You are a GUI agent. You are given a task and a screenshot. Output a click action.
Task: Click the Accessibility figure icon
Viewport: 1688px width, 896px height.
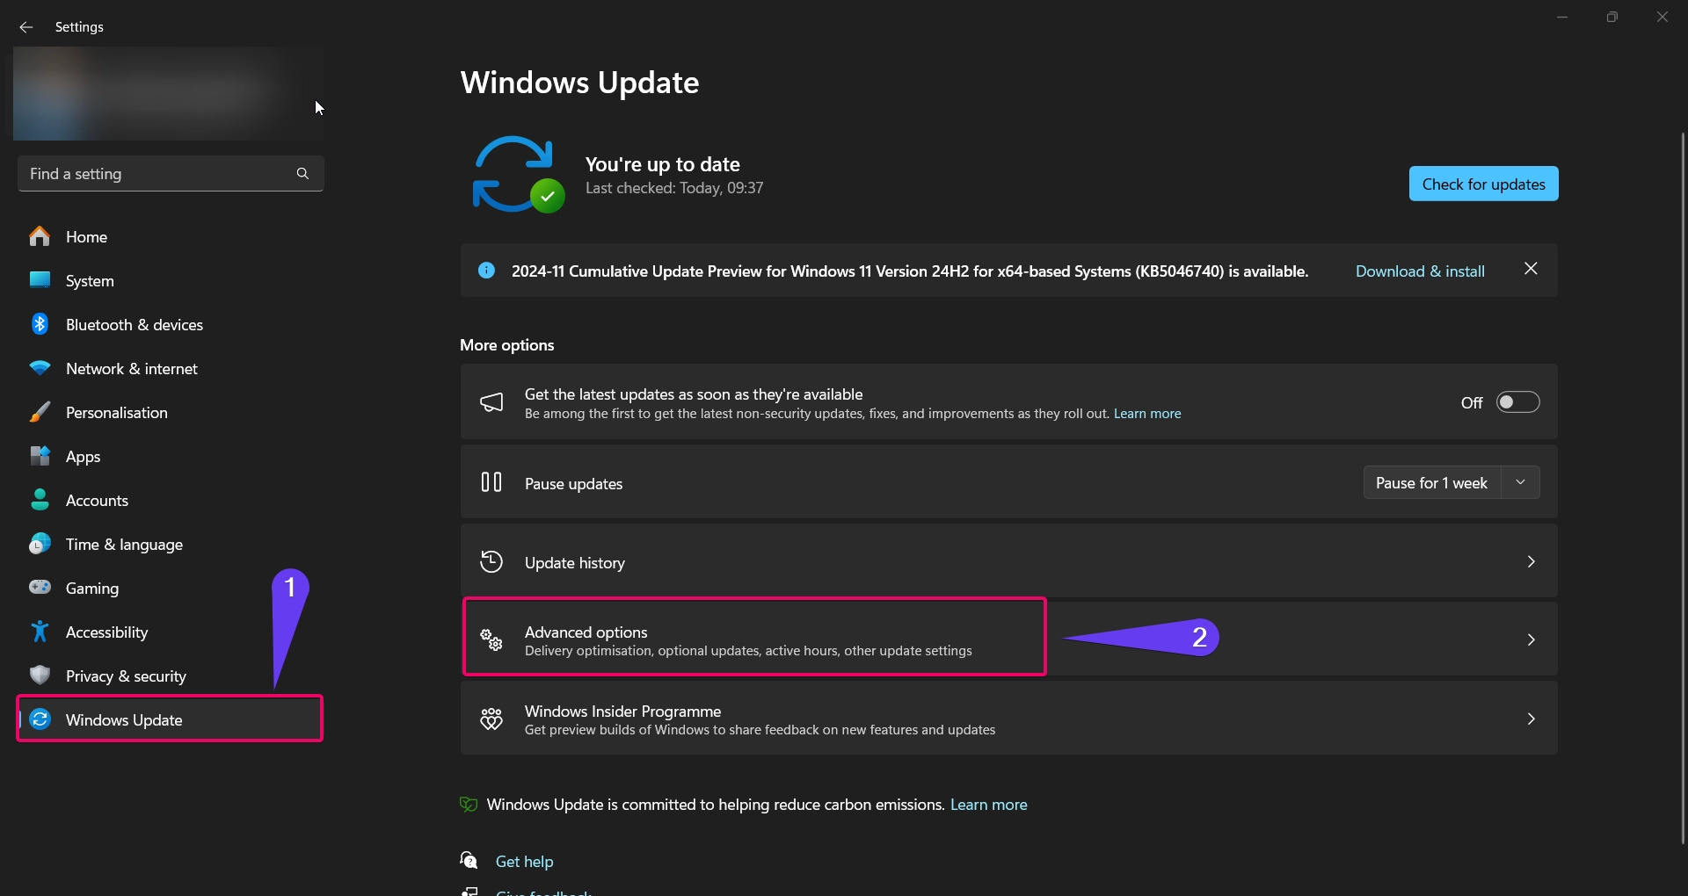click(40, 632)
